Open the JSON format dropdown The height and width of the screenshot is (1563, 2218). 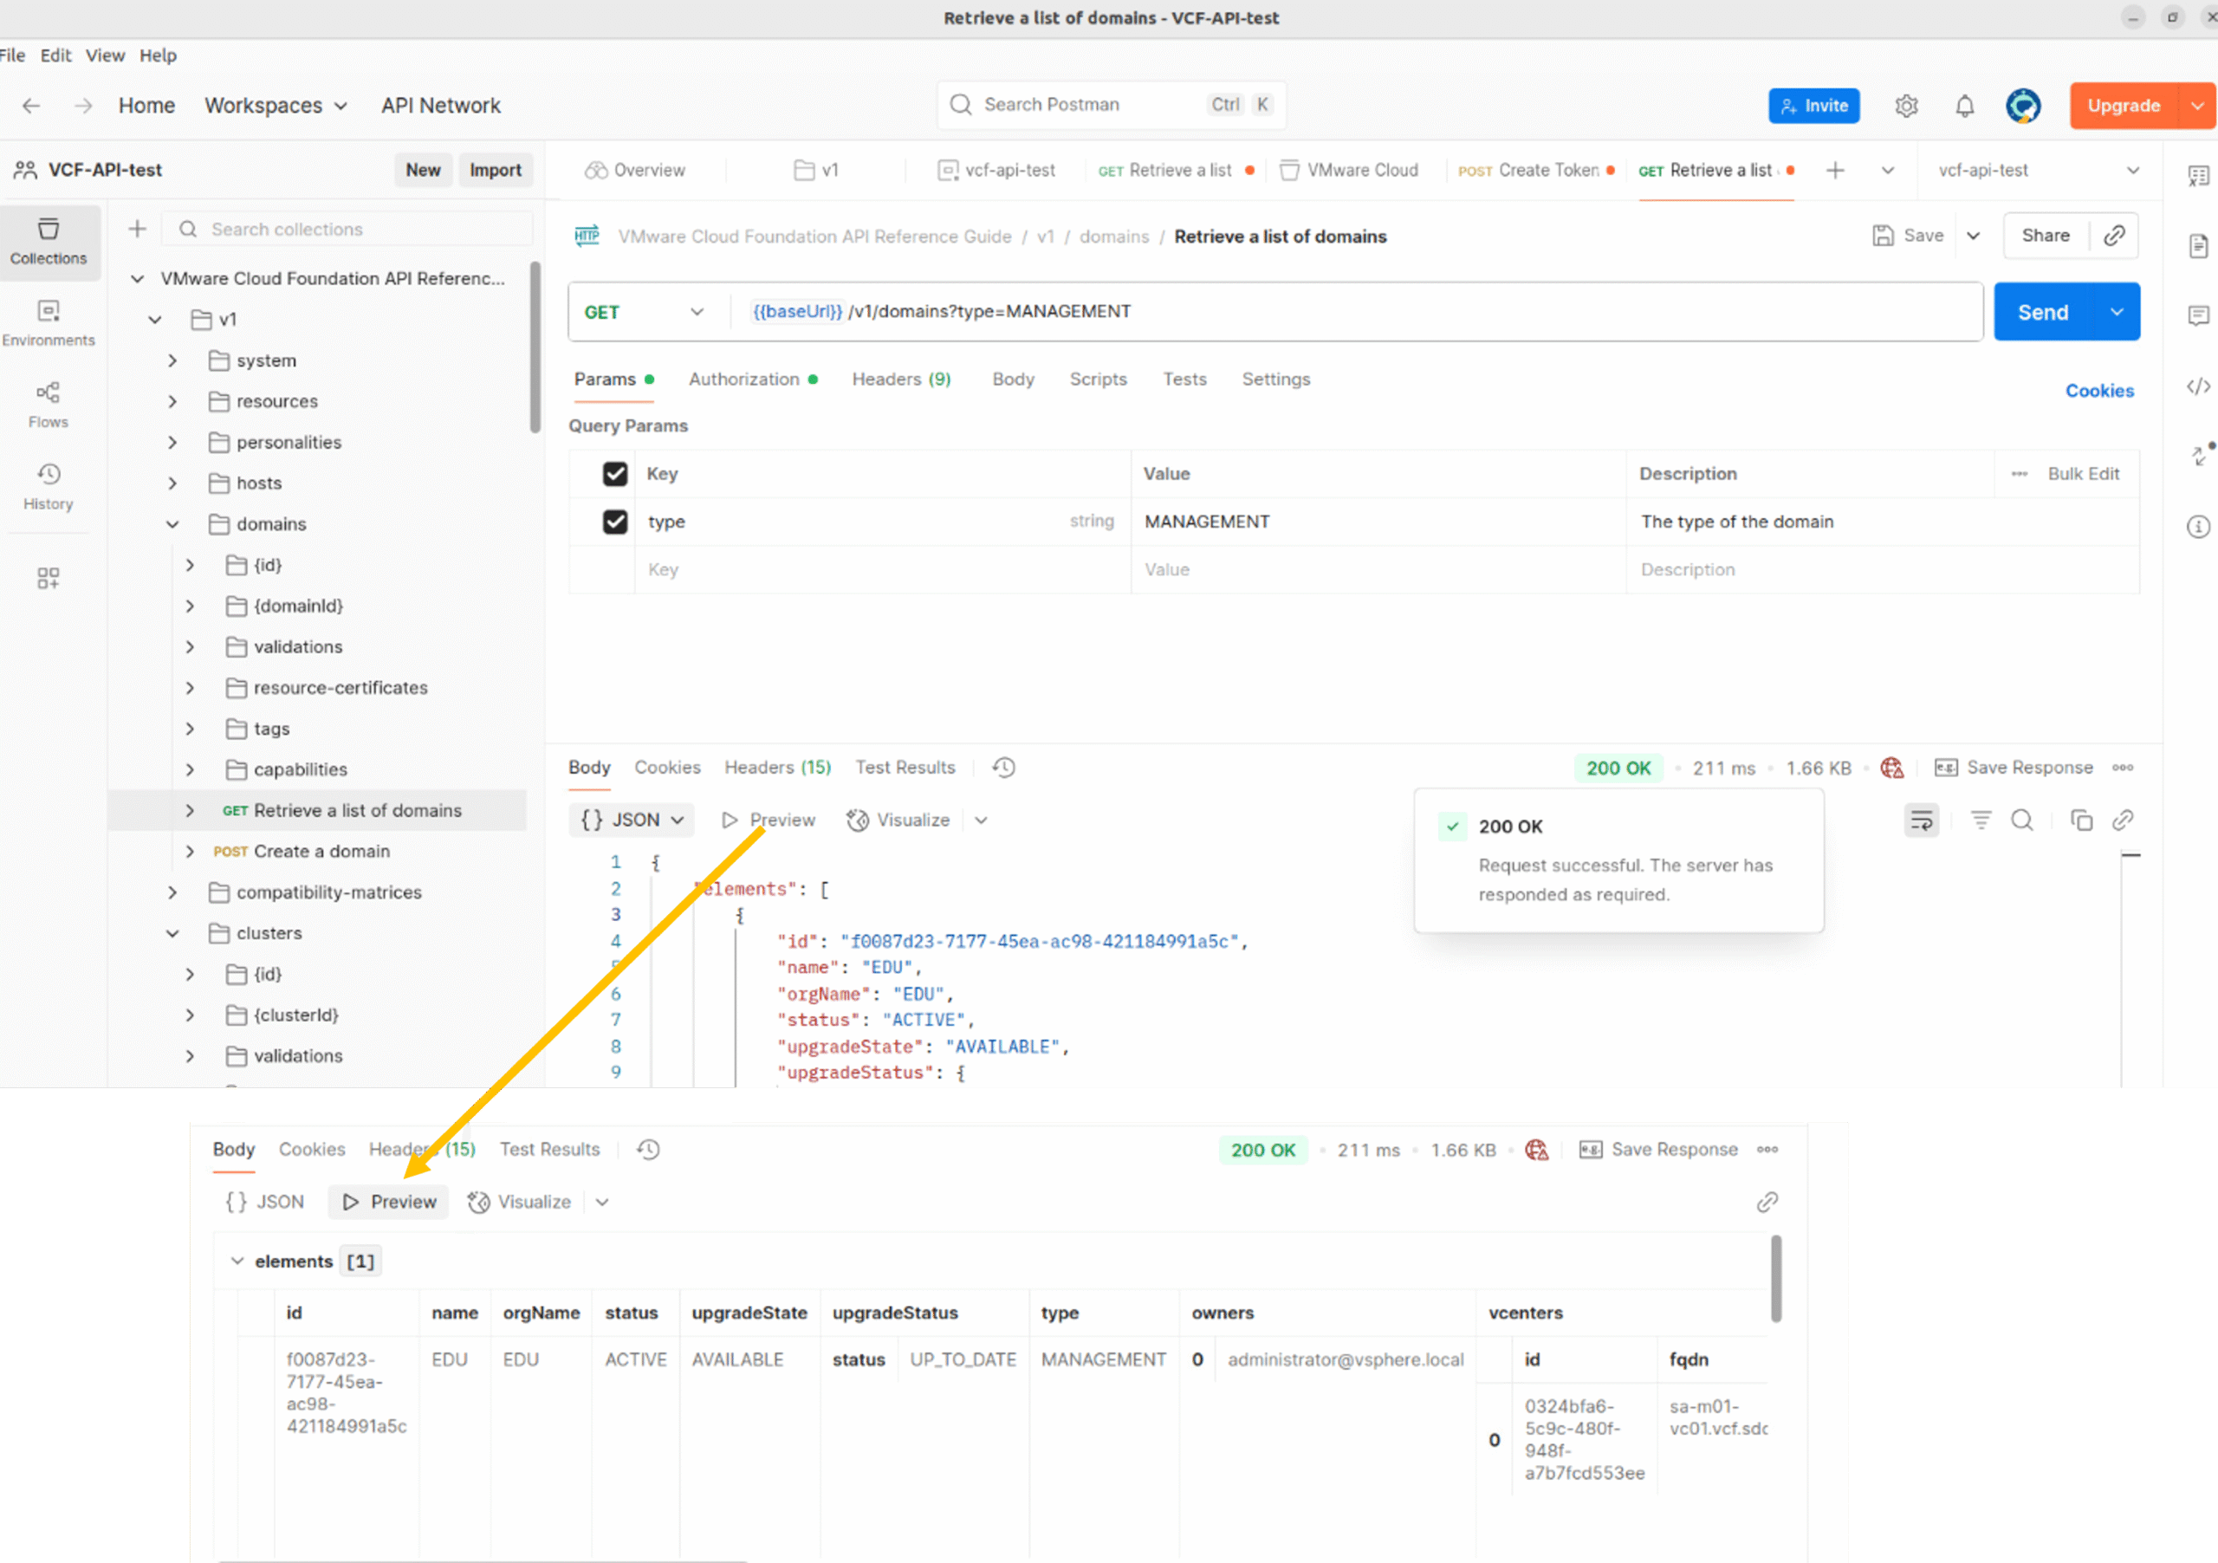tap(633, 820)
